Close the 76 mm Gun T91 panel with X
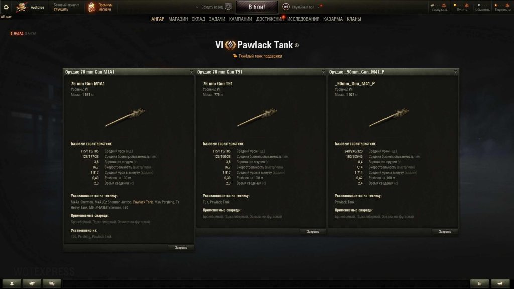514x289 pixels. 323,71
